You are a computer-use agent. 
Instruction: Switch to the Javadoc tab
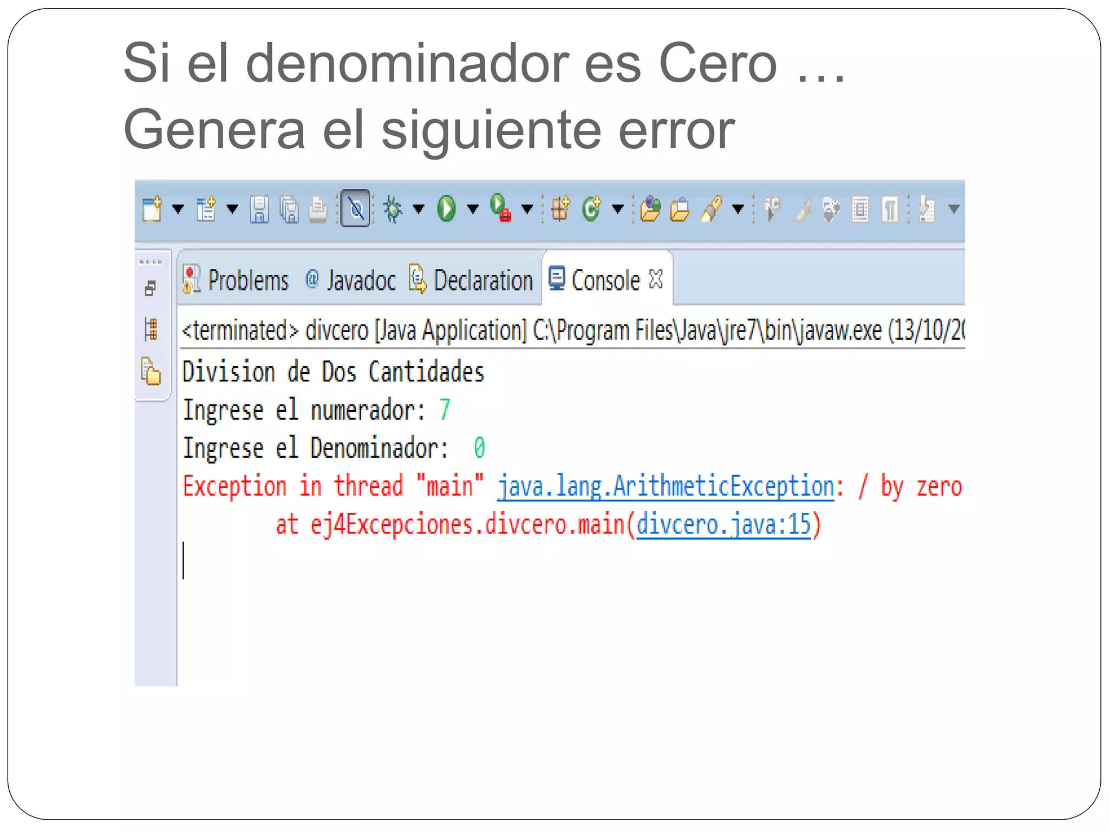pyautogui.click(x=351, y=280)
